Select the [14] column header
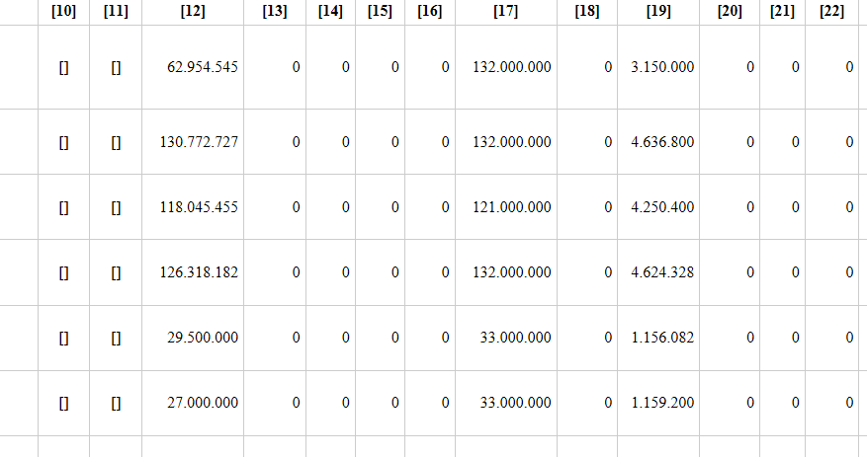The width and height of the screenshot is (867, 457). click(x=331, y=11)
